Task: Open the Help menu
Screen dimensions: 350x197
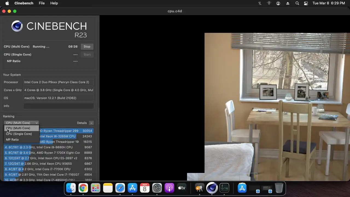Action: 54,3
